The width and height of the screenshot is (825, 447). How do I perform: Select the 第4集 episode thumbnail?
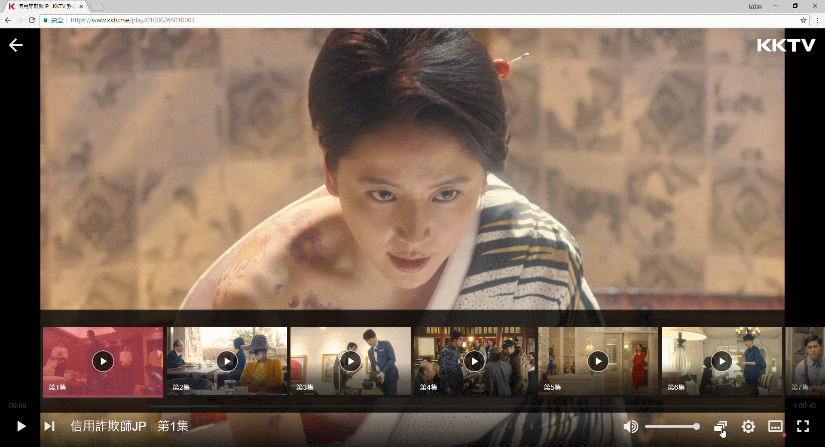point(474,361)
